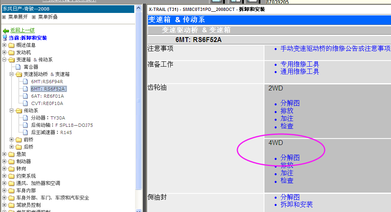Expand the 通风、加热器和空调 tree node
Screen dimensions: 391x212
pos(4,183)
